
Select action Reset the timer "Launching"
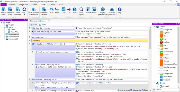90,76
